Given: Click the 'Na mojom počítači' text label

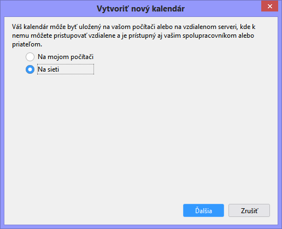Looking at the screenshot, I should pos(66,57).
